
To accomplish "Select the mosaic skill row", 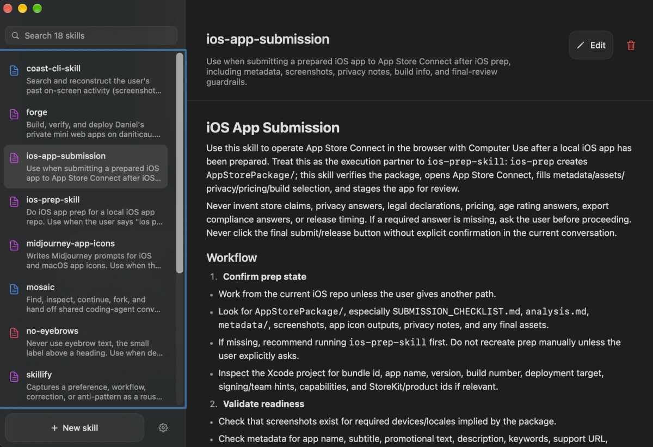I will pos(86,297).
